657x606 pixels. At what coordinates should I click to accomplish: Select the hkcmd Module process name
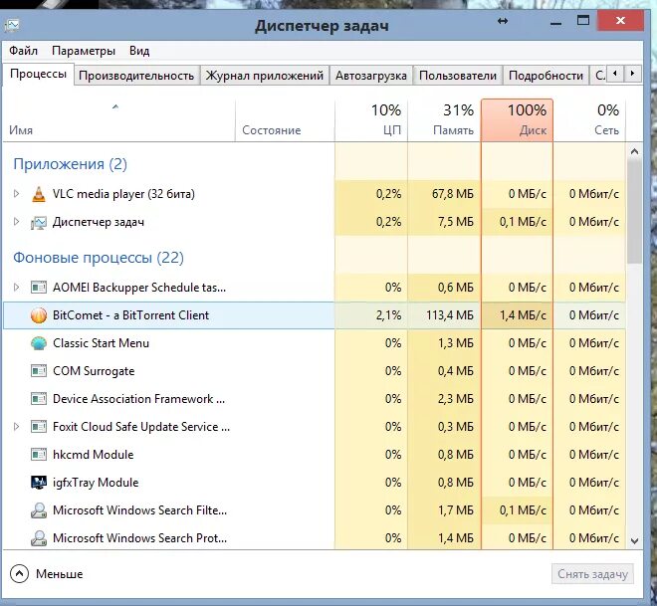(93, 455)
